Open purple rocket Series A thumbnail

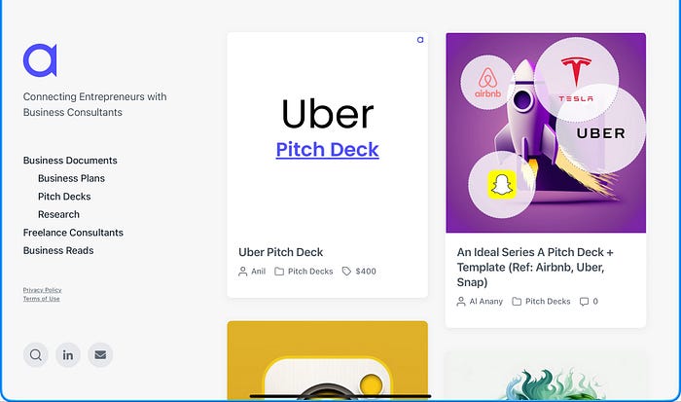point(546,133)
